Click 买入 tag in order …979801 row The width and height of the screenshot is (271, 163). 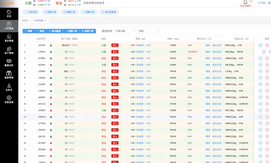(x=115, y=58)
